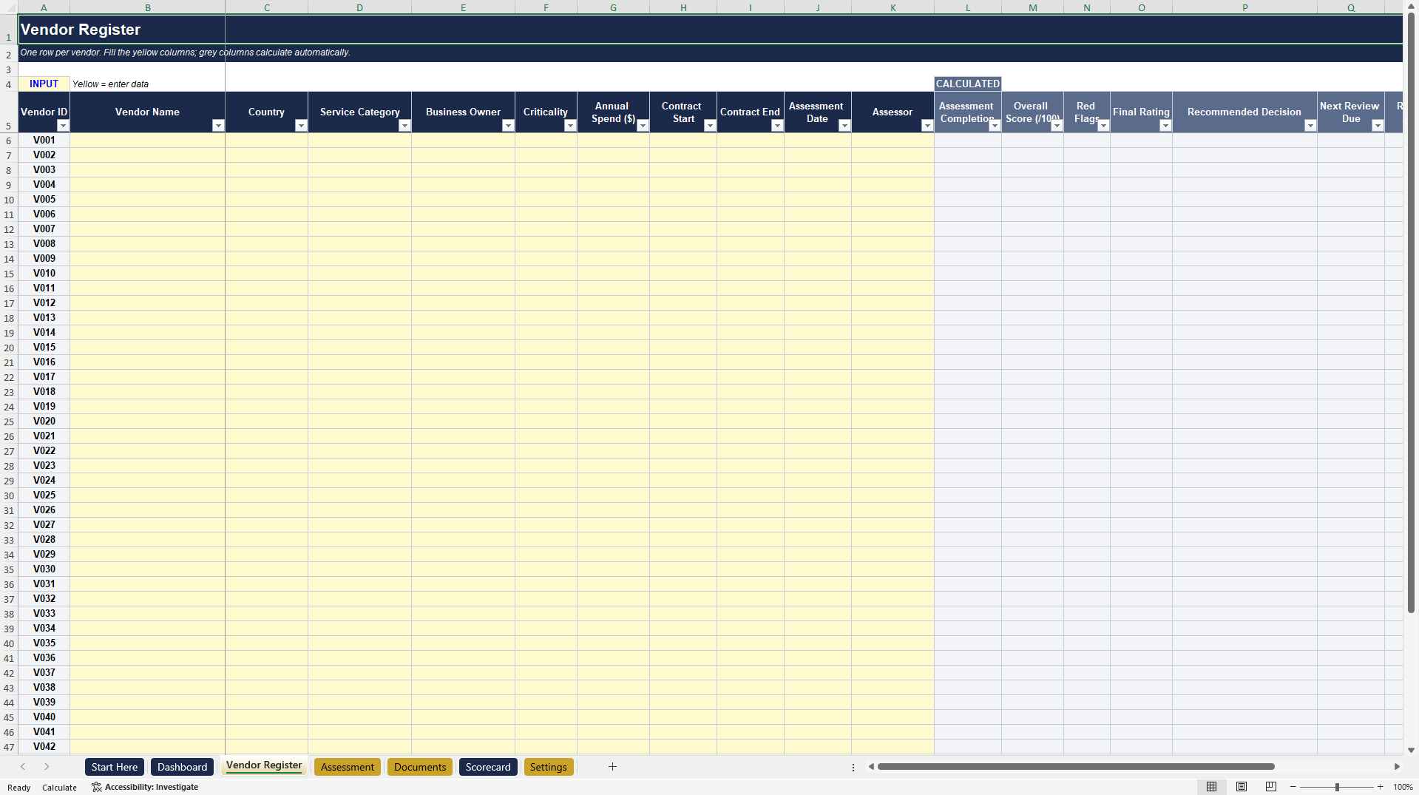Viewport: 1419px width, 795px height.
Task: Open Accessibility Investigate status item
Action: coord(145,787)
